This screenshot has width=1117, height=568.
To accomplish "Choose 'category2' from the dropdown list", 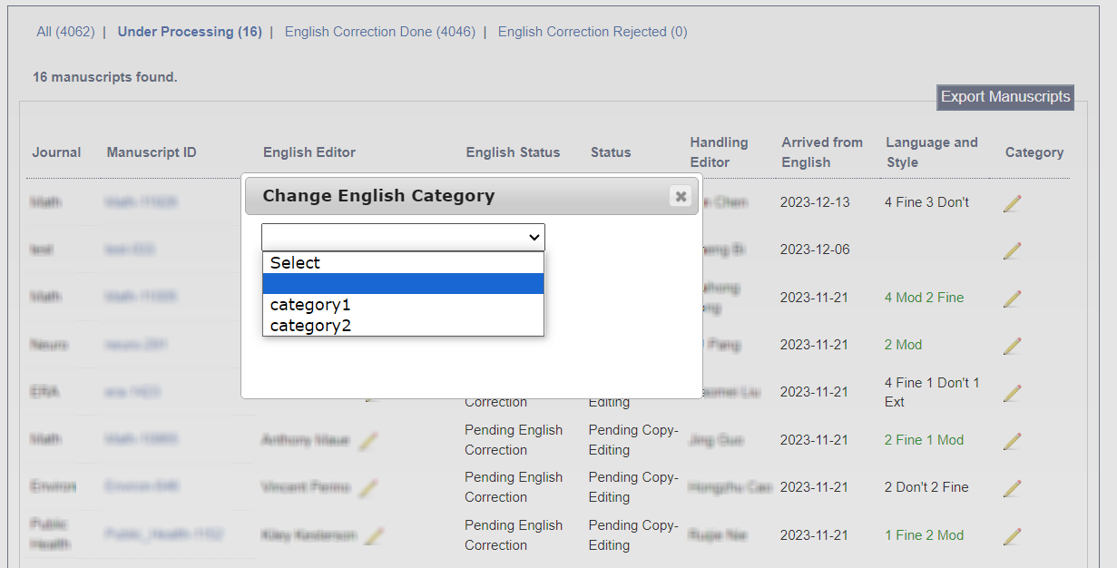I will [x=310, y=326].
